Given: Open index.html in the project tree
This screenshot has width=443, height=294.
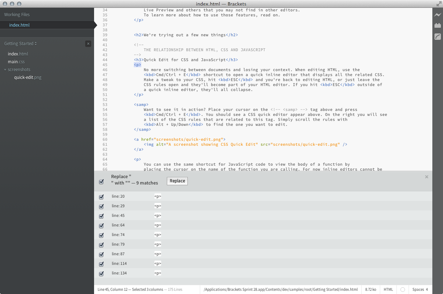Looking at the screenshot, I should click(18, 54).
